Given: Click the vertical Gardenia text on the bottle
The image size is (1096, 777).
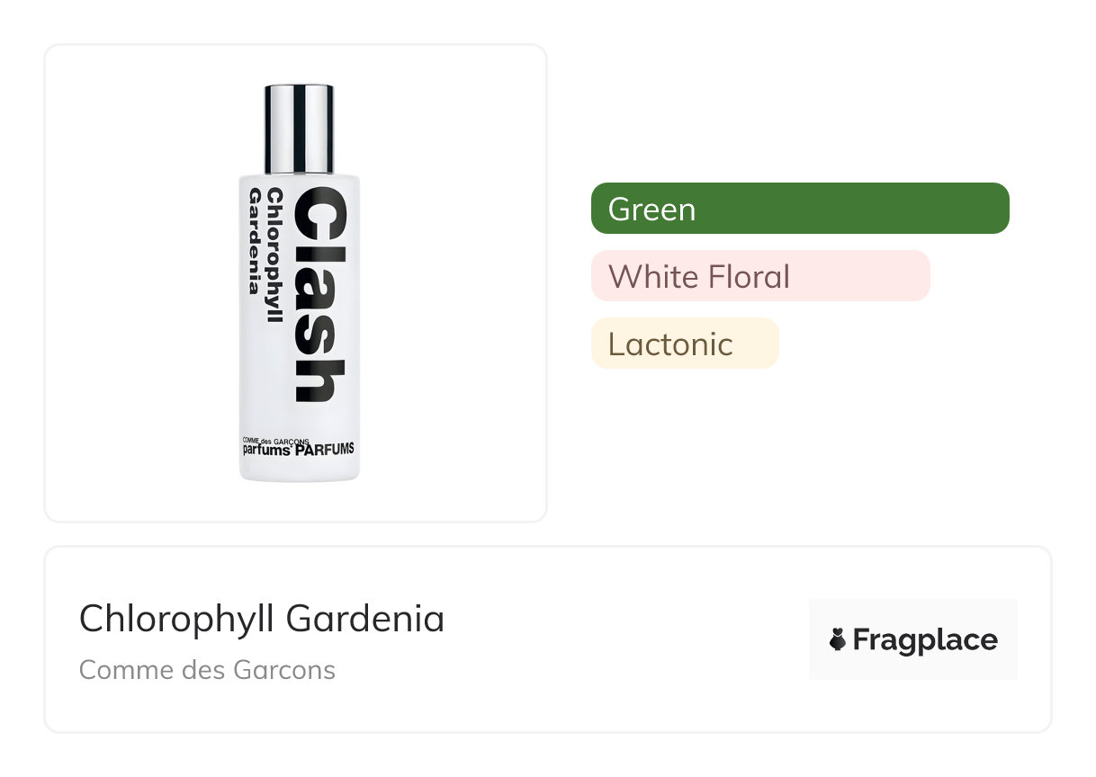Looking at the screenshot, I should coord(255,241).
